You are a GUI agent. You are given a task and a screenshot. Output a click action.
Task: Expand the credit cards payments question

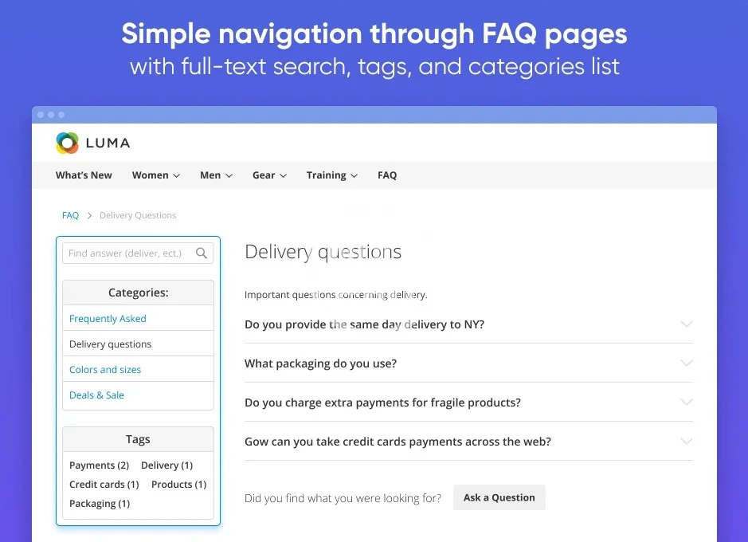397,442
